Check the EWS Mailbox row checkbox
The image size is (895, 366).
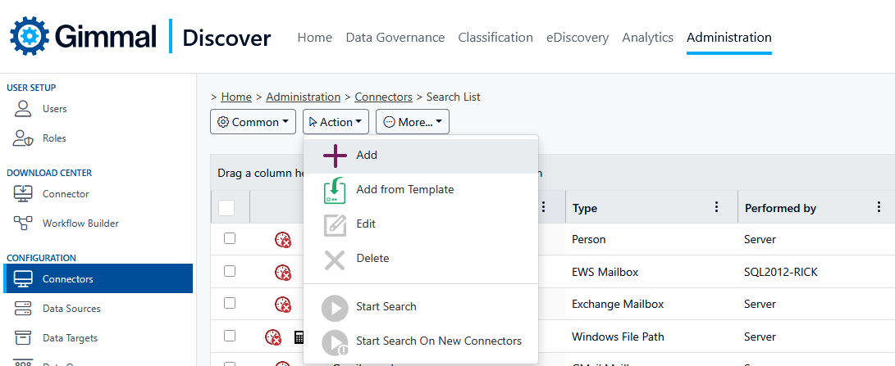(230, 271)
